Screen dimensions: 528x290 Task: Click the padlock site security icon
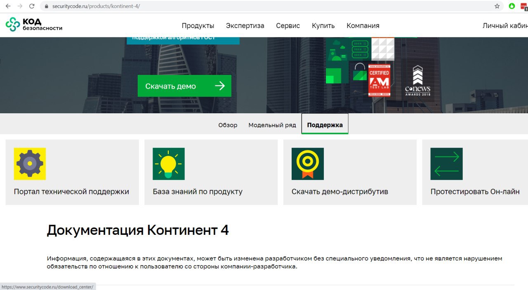[47, 6]
